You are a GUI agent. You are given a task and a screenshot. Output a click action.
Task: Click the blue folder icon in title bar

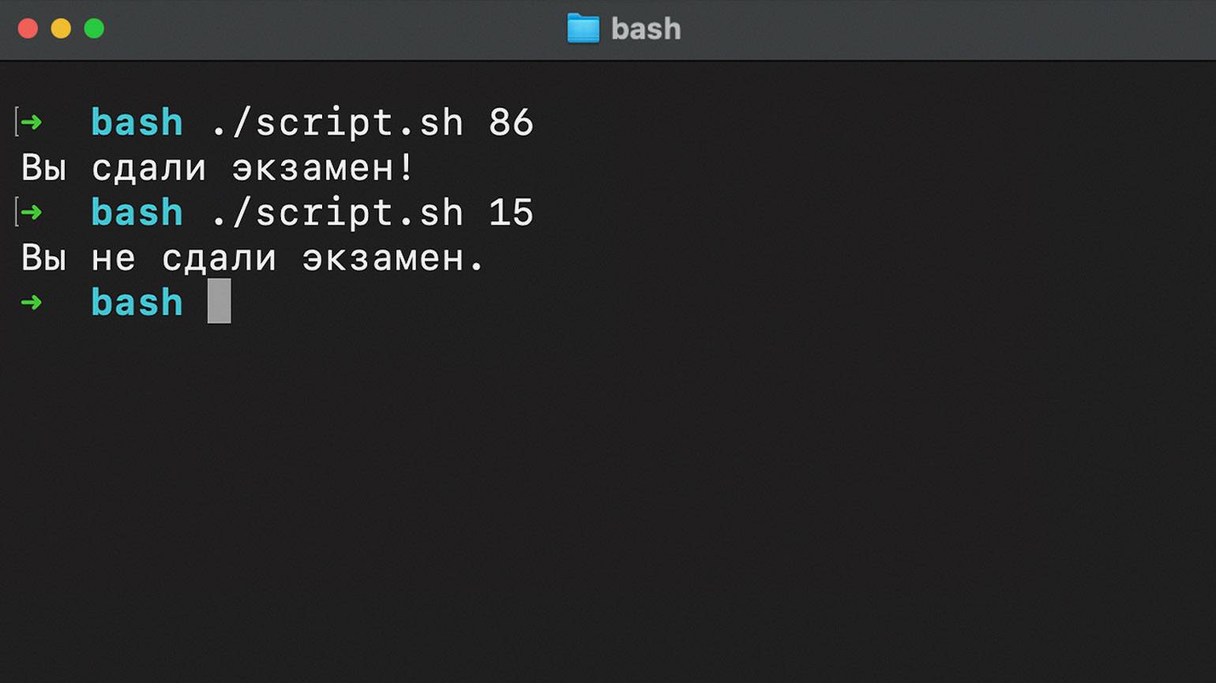tap(584, 29)
